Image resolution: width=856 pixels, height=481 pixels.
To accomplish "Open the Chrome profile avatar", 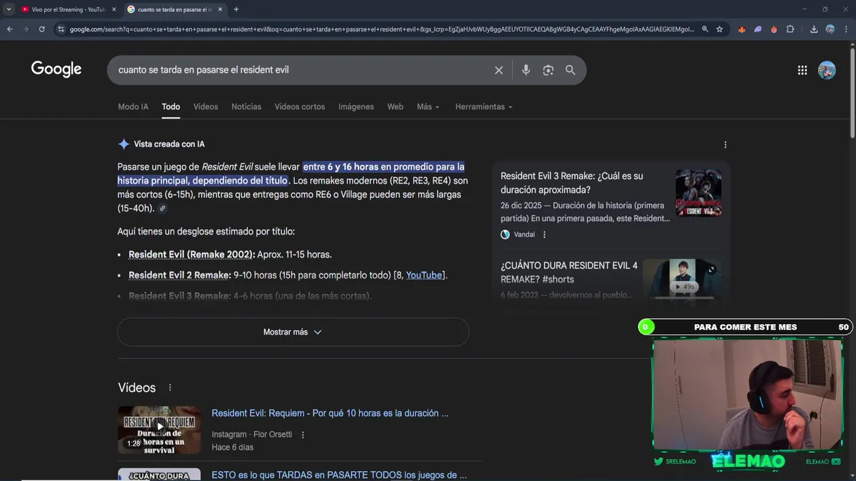I will point(830,29).
